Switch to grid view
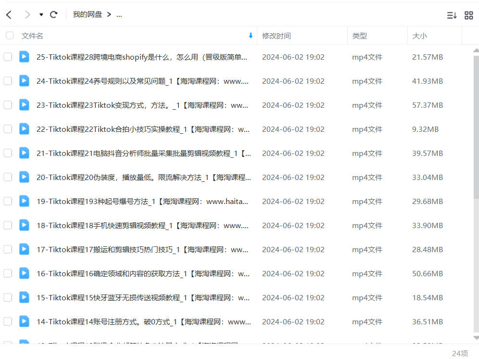 tap(468, 15)
